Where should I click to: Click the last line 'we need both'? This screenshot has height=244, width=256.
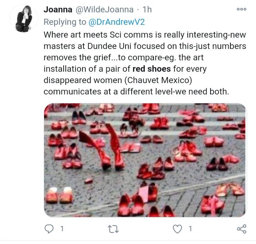(x=136, y=92)
